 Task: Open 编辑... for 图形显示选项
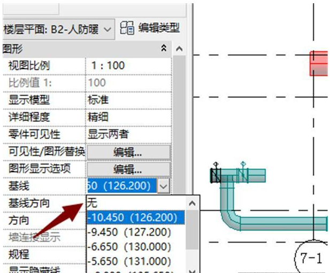(x=128, y=169)
